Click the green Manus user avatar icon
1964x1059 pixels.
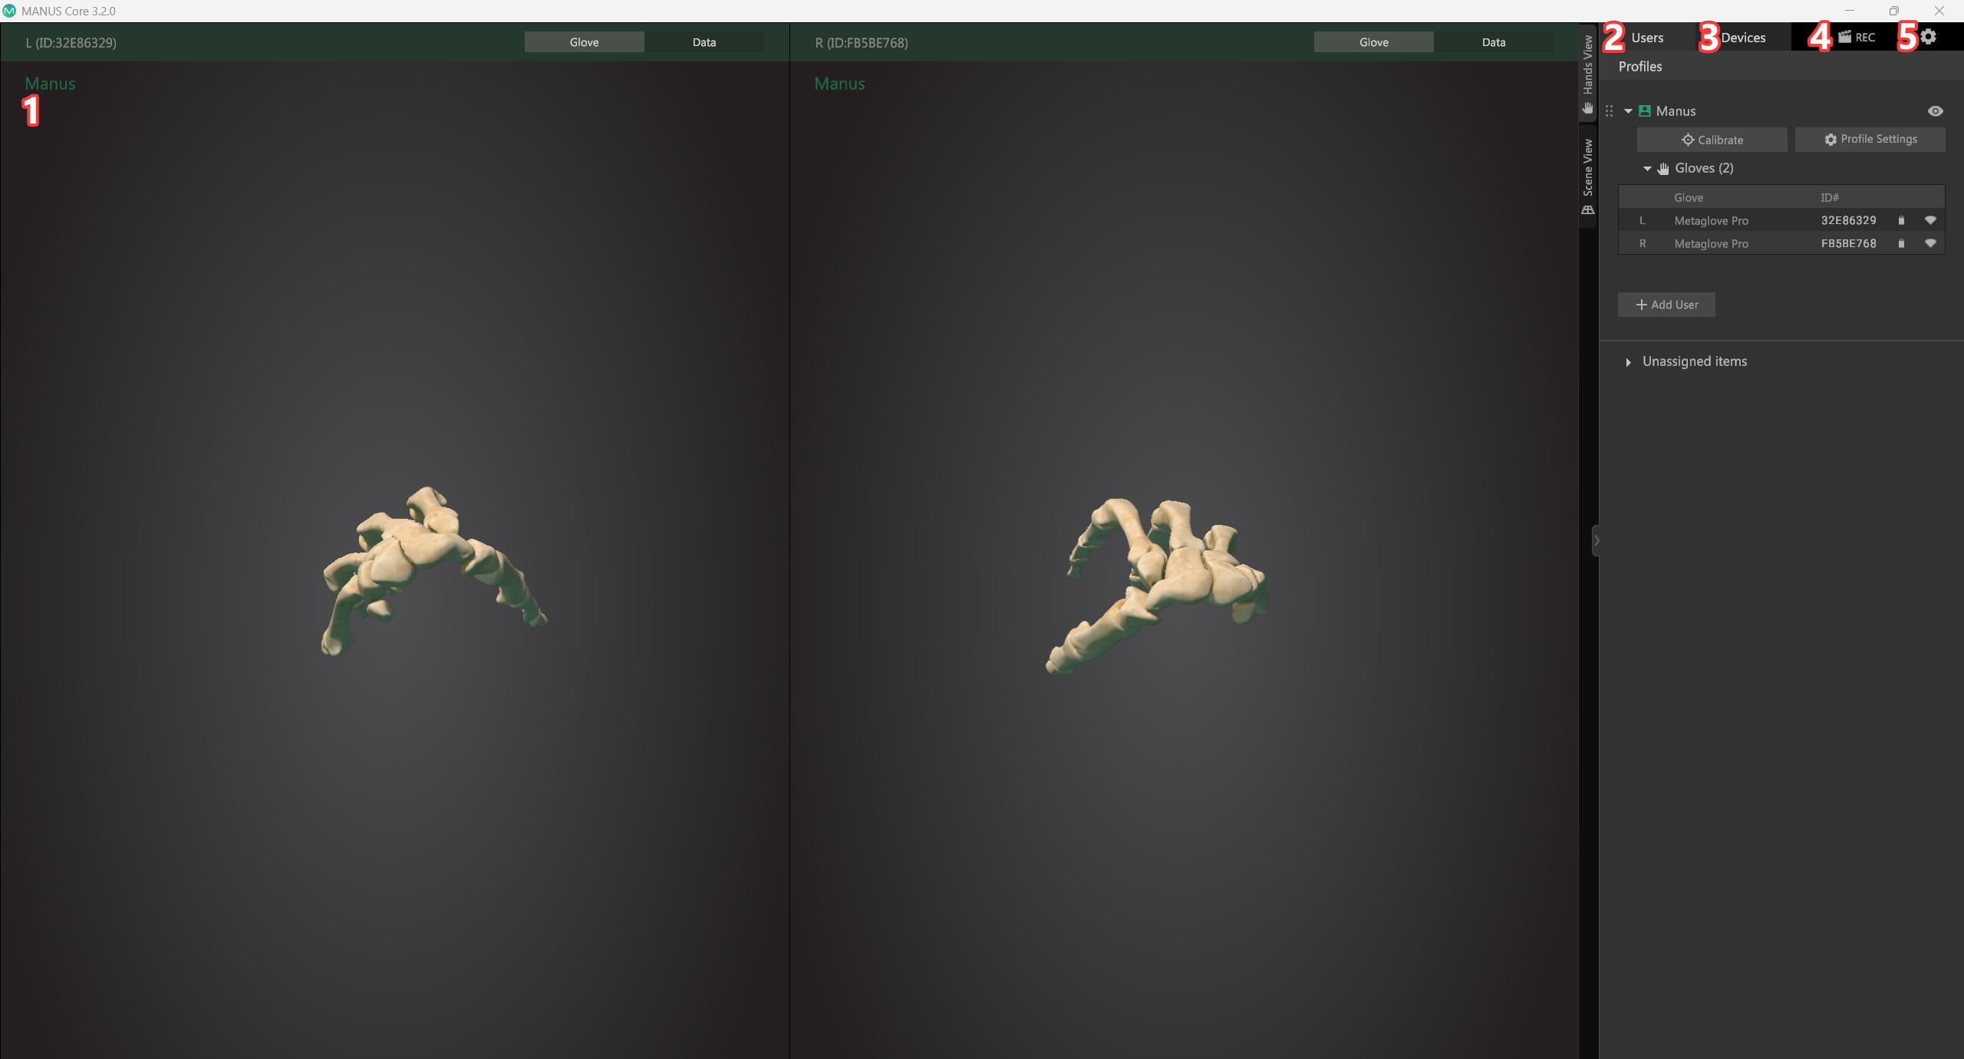click(x=1645, y=111)
